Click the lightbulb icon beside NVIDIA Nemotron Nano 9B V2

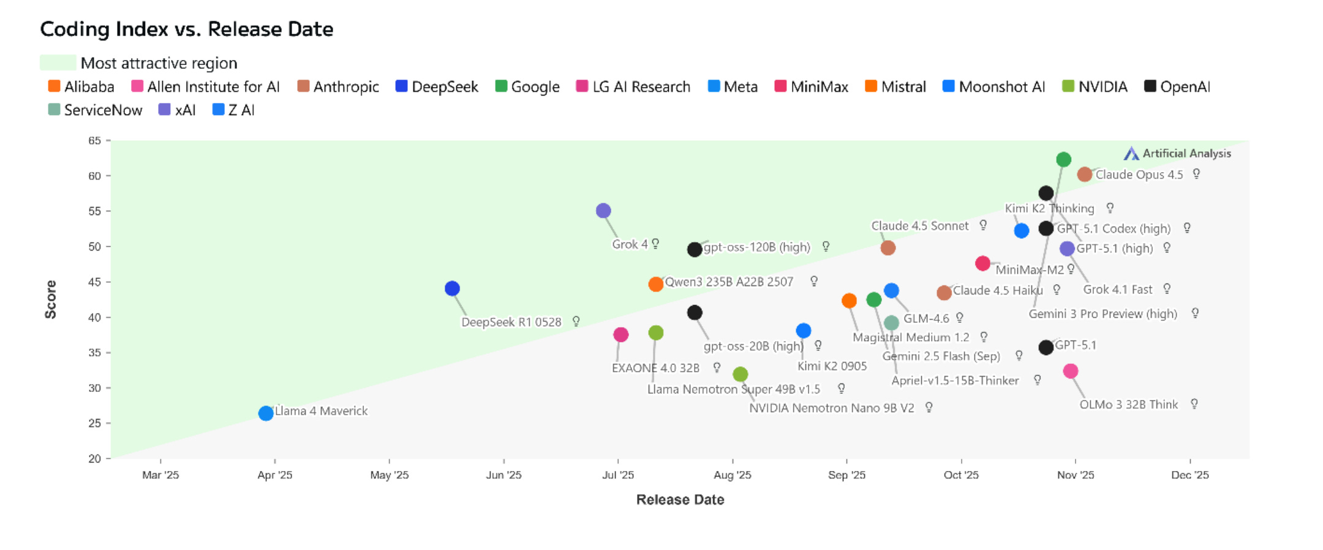click(x=929, y=408)
